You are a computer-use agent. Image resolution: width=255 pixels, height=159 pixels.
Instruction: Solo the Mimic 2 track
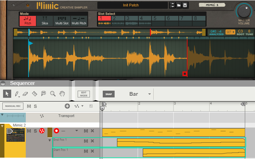coord(35,131)
